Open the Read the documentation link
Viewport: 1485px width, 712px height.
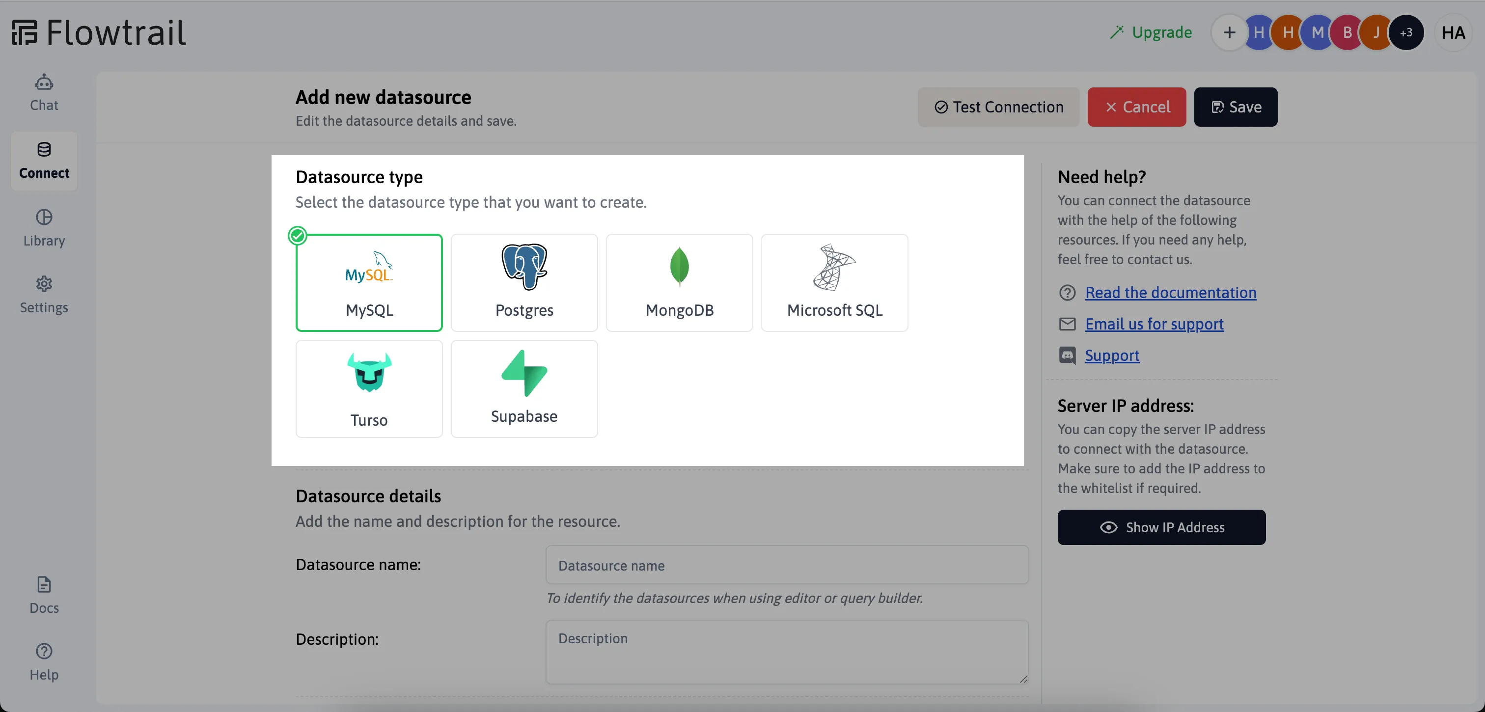coord(1170,293)
